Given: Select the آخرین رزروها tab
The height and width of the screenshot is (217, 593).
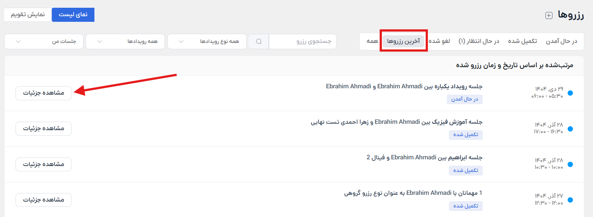Looking at the screenshot, I should click(403, 41).
